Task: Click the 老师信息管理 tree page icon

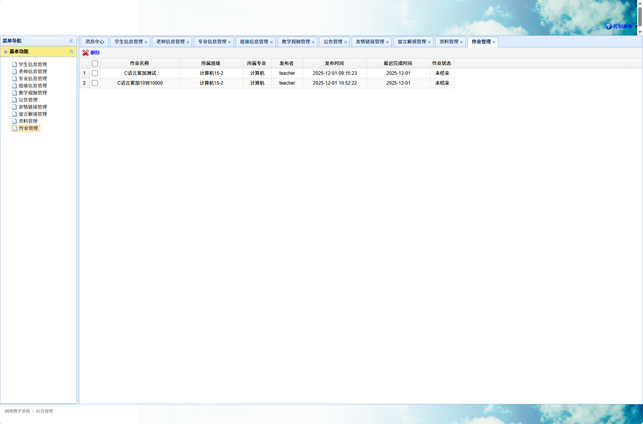Action: click(x=15, y=72)
